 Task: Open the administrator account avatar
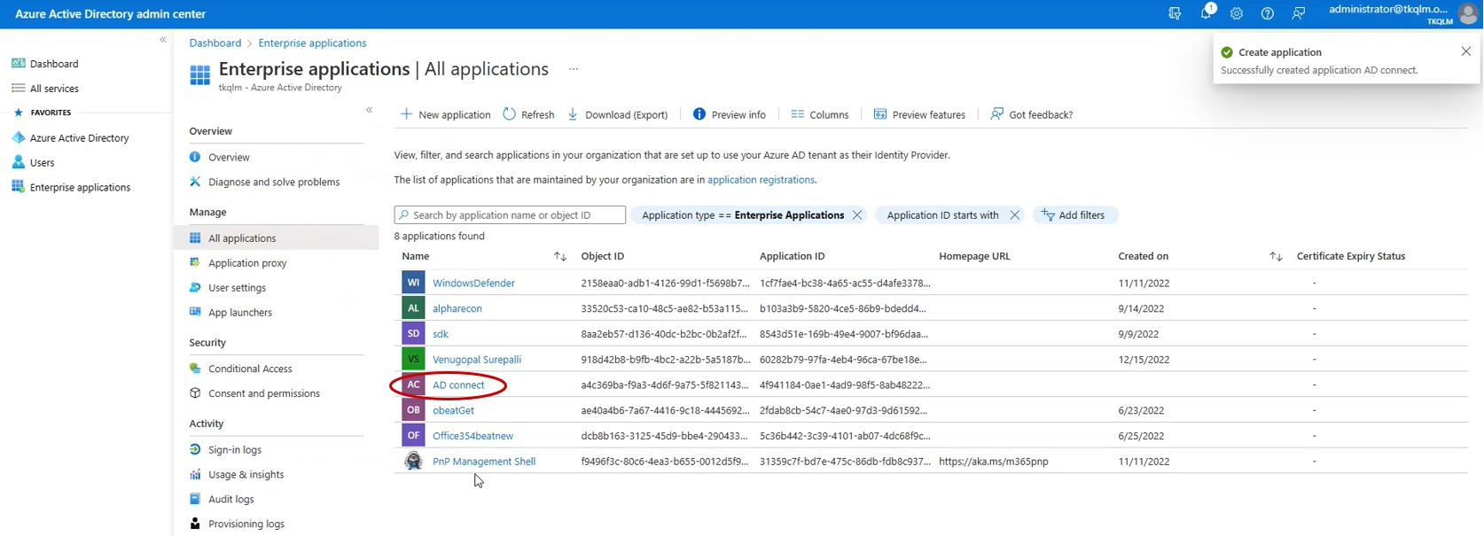[1468, 13]
